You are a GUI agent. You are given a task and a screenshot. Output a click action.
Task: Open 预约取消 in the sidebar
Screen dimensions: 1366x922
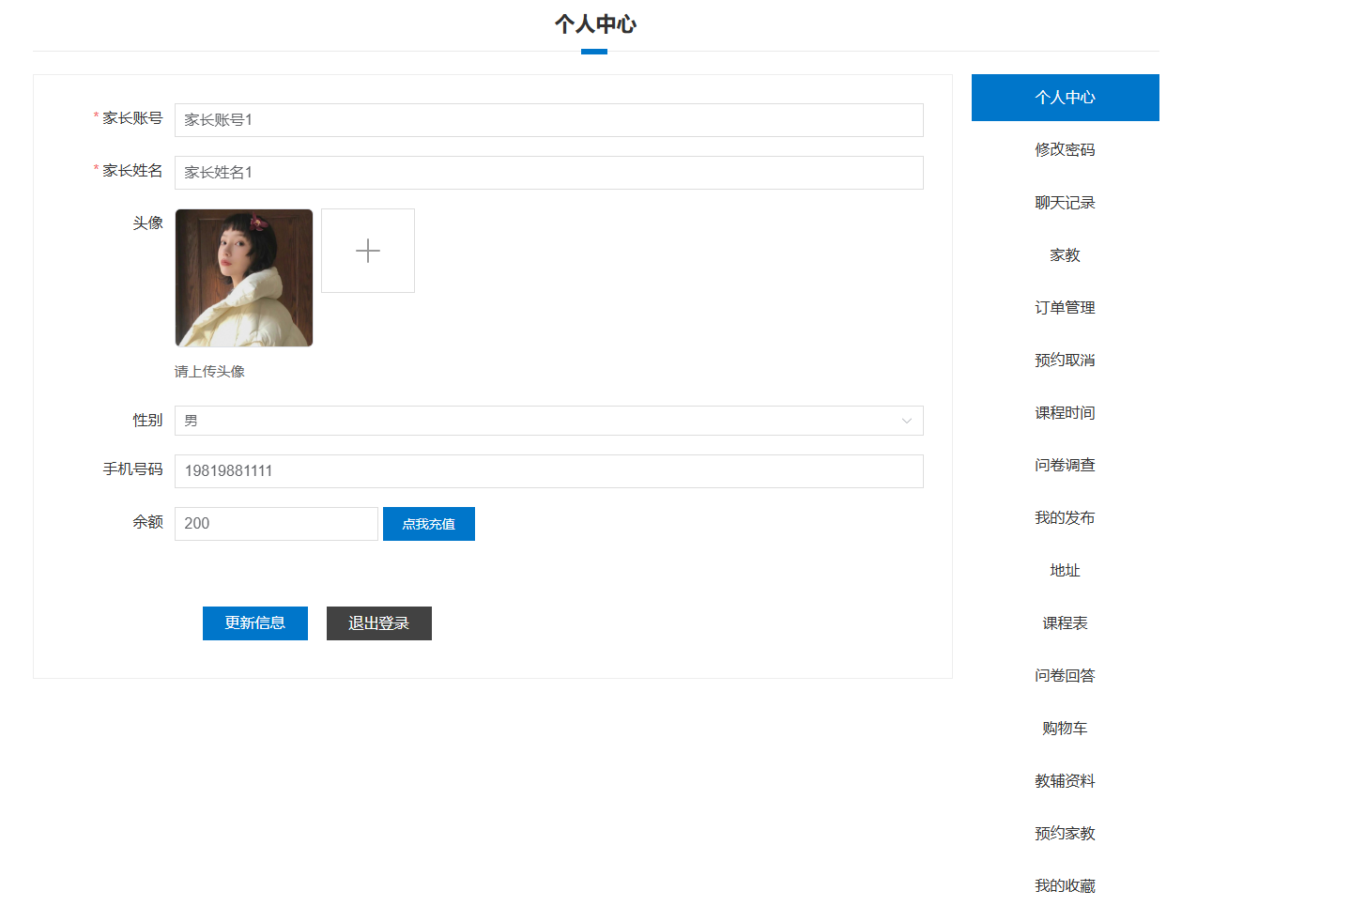(1065, 361)
